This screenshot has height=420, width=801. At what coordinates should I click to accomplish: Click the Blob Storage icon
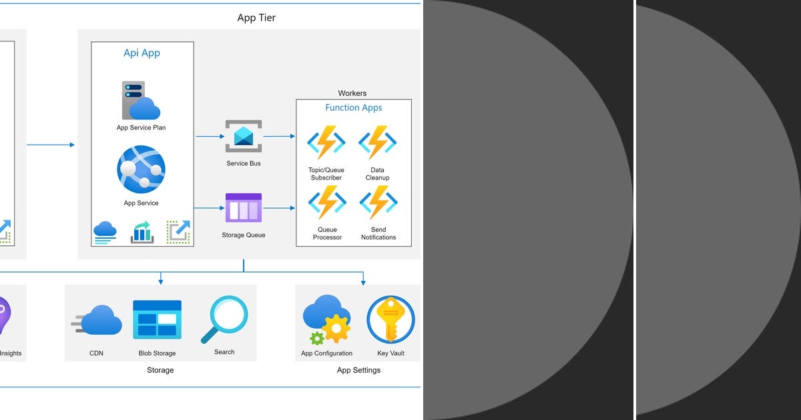point(158,319)
